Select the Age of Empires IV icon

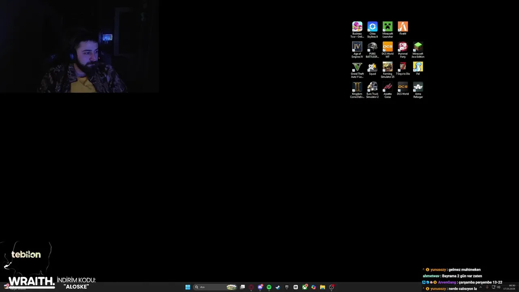click(x=357, y=50)
